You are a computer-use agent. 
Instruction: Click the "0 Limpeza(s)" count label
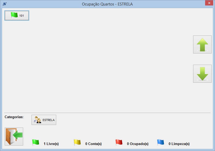179,144
